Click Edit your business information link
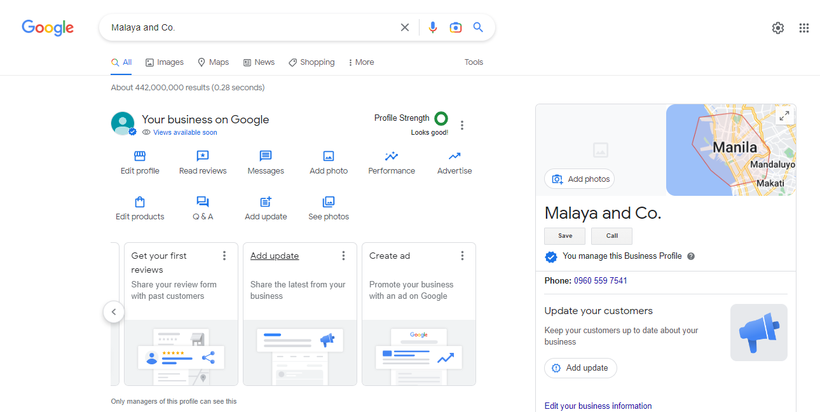 point(598,406)
